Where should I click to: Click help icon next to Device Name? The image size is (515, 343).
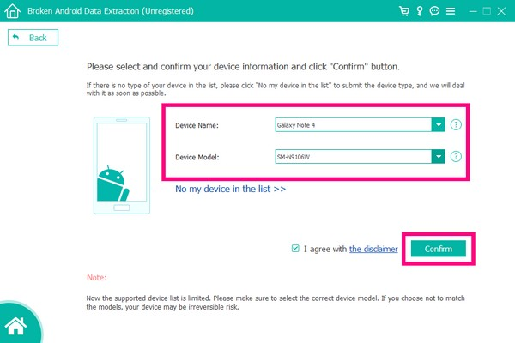[x=456, y=124]
